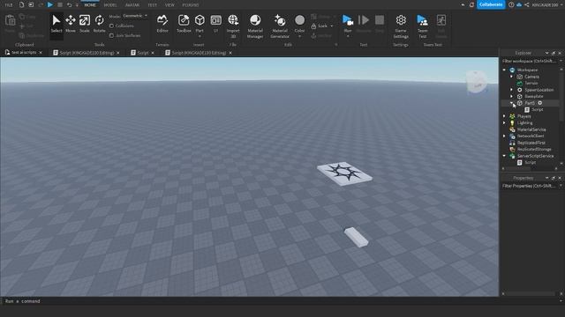The height and width of the screenshot is (317, 565).
Task: Activate the Move tool
Action: coord(71,24)
